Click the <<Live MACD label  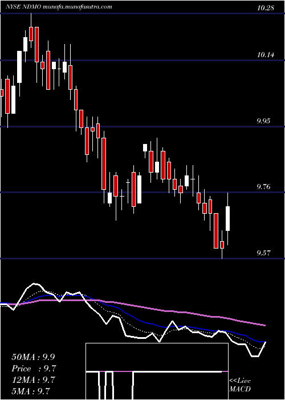coord(240,385)
